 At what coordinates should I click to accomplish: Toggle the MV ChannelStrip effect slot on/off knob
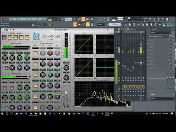pyautogui.click(x=171, y=37)
